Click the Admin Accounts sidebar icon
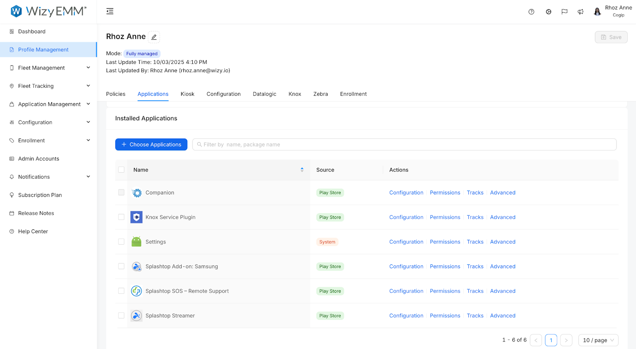The height and width of the screenshot is (349, 636). coord(12,158)
